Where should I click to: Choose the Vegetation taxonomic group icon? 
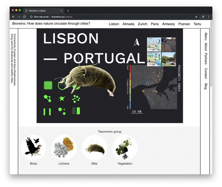pos(125,147)
